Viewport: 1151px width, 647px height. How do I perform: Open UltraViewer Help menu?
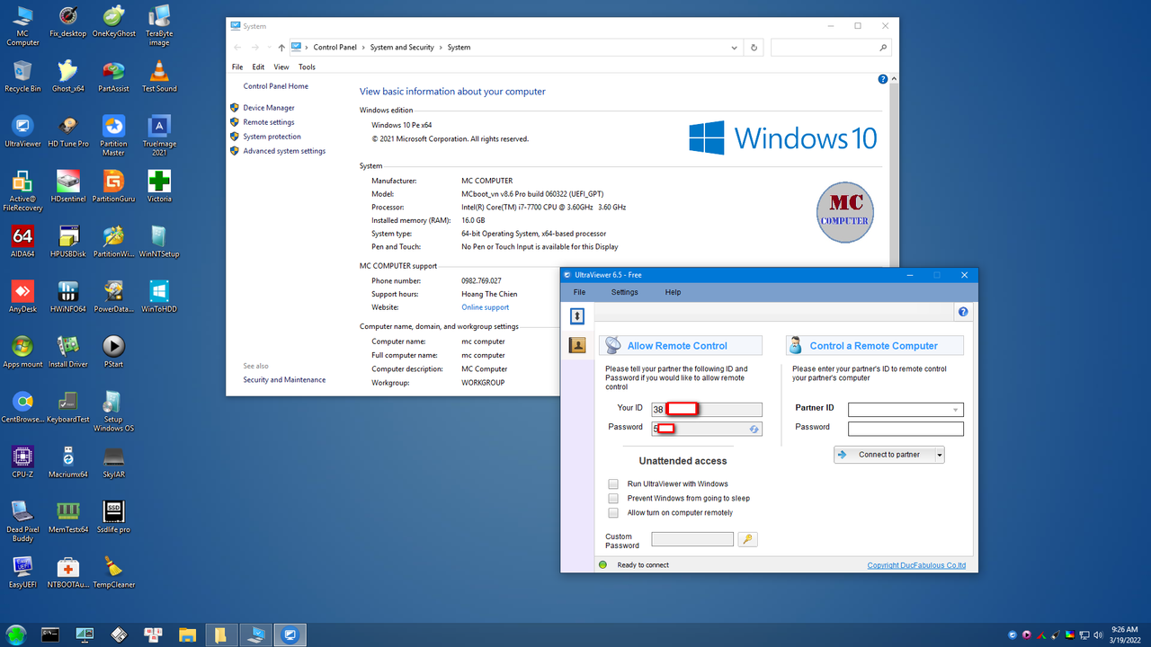pyautogui.click(x=673, y=292)
